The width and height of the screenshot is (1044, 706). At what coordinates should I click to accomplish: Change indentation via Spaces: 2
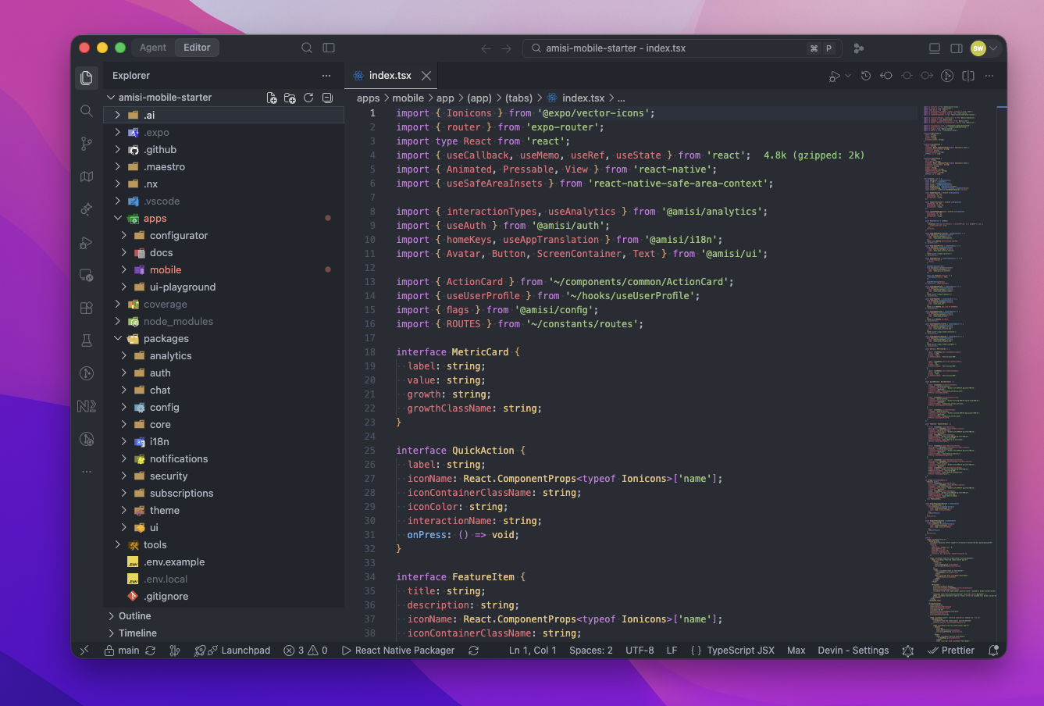(590, 650)
